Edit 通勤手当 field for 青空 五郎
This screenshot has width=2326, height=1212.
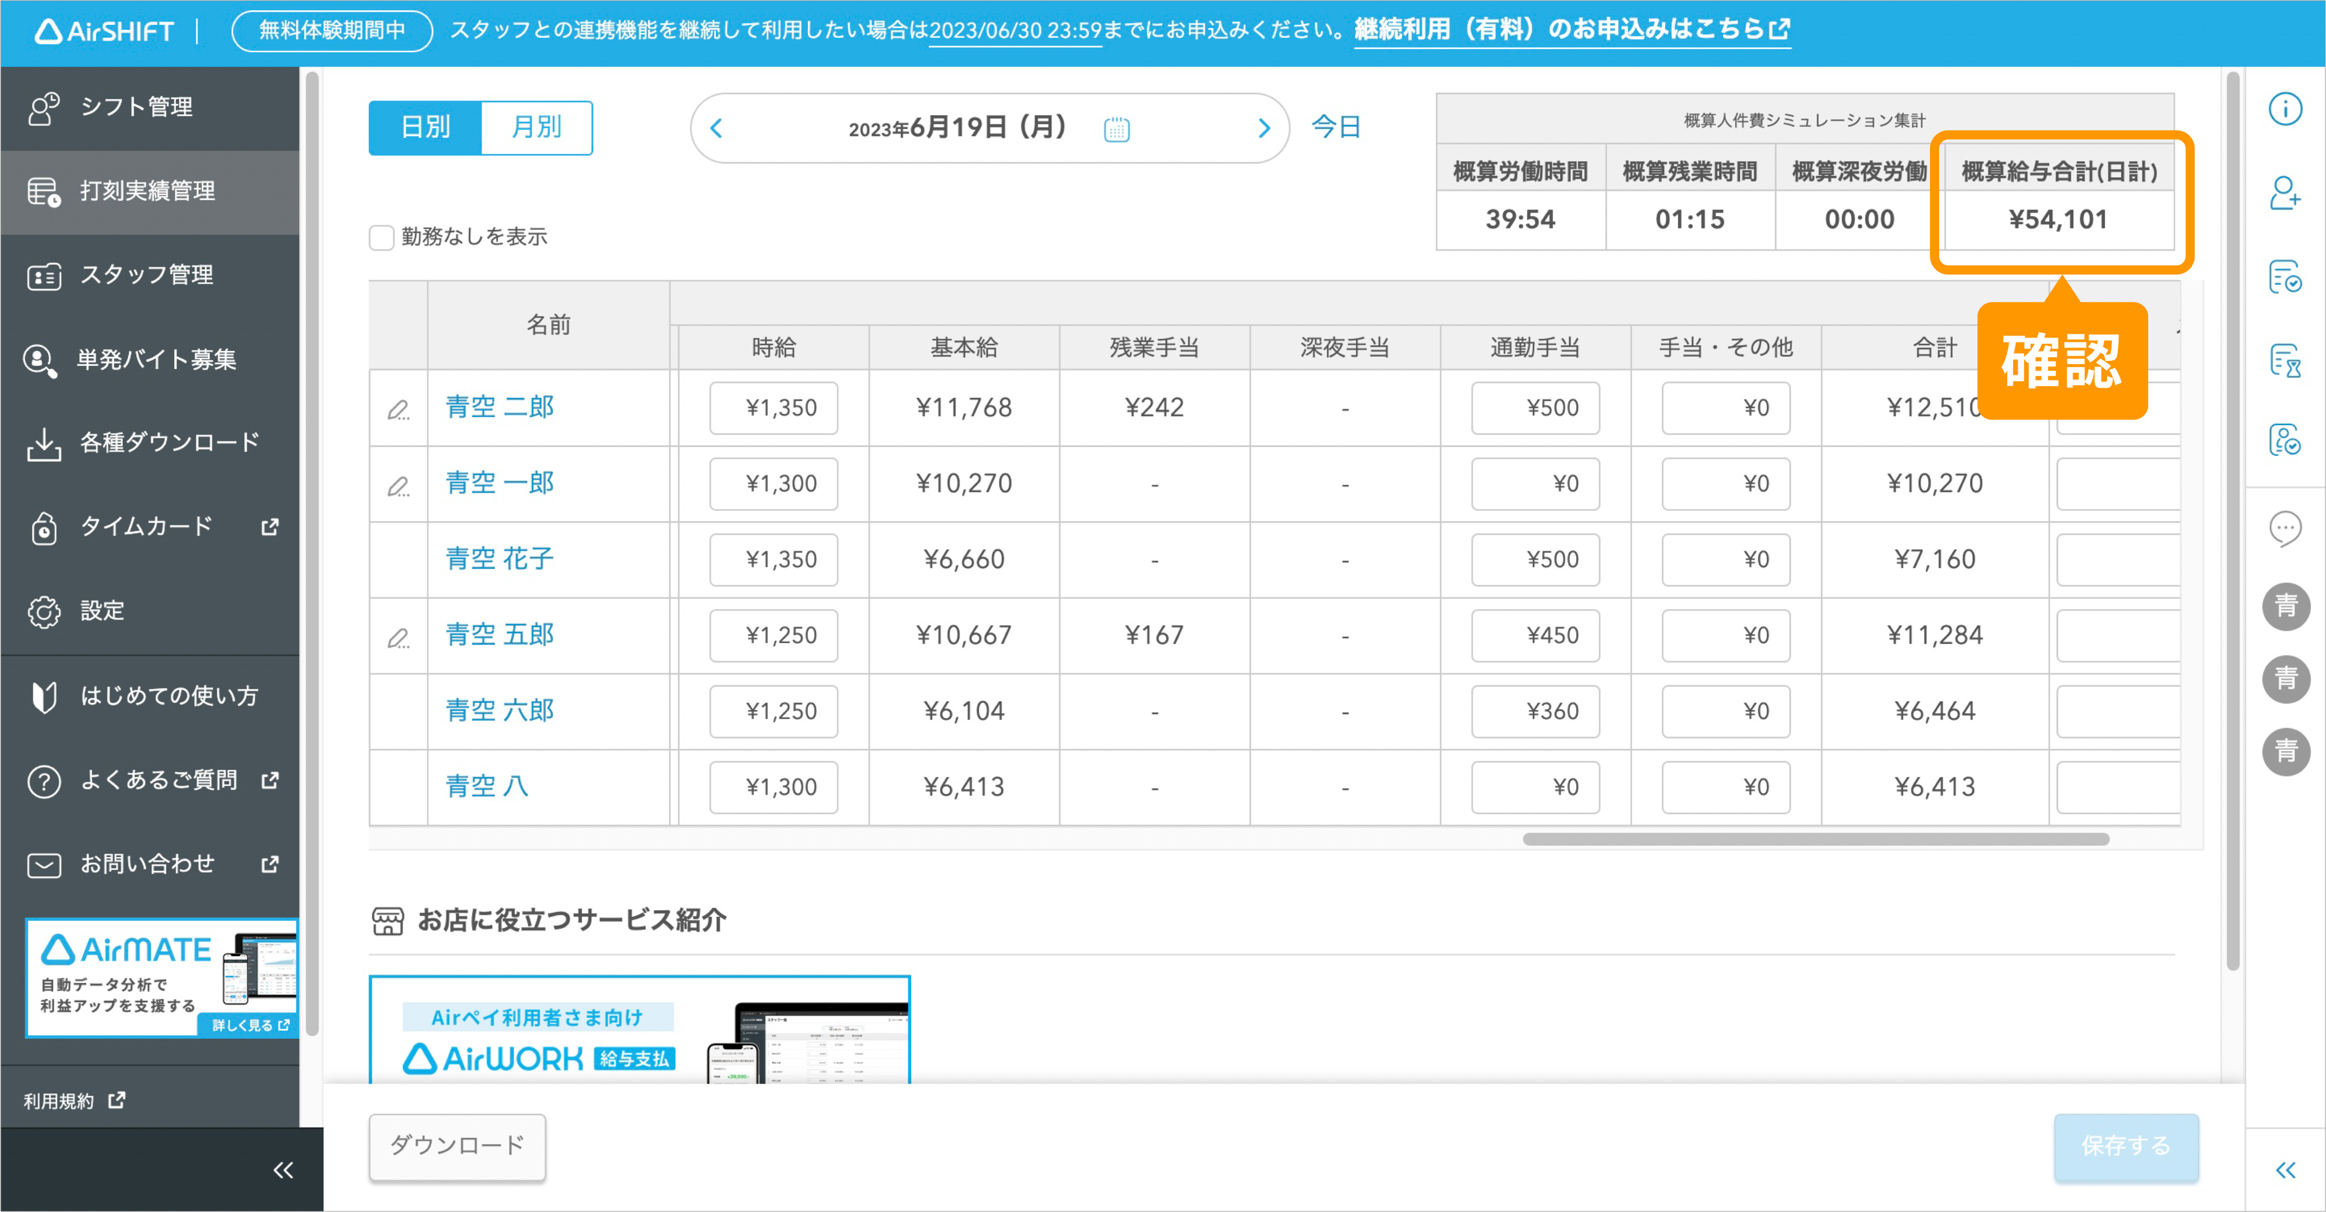pyautogui.click(x=1535, y=636)
